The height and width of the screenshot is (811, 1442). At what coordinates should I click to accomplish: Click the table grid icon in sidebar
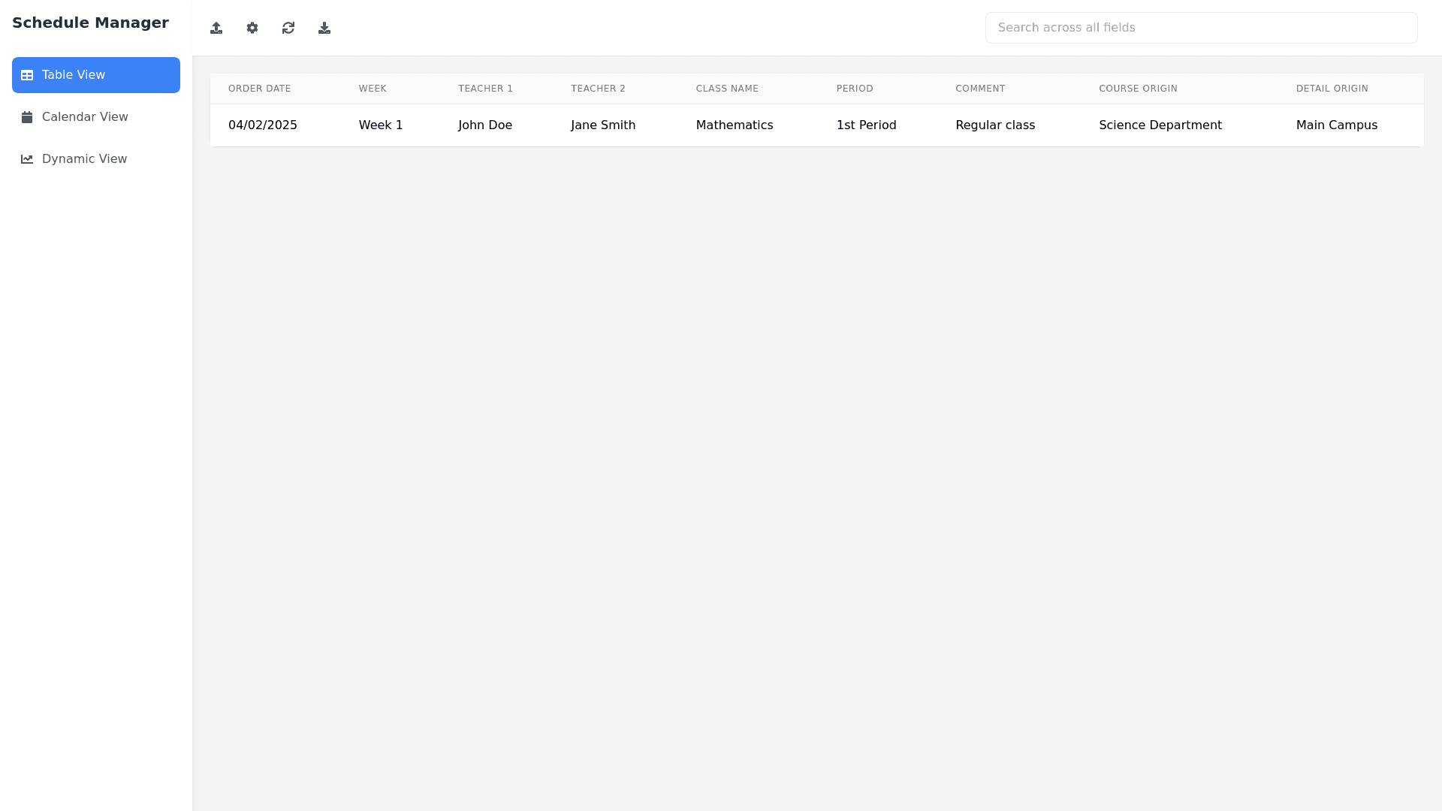point(27,75)
